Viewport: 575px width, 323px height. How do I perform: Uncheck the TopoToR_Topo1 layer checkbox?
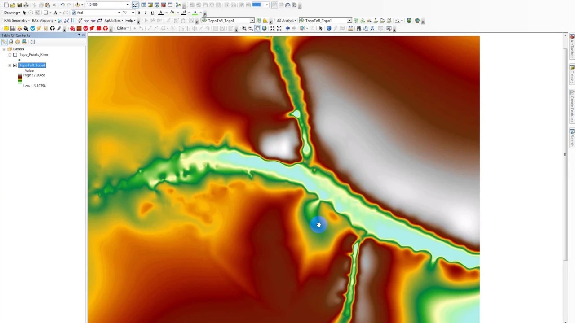coord(15,65)
